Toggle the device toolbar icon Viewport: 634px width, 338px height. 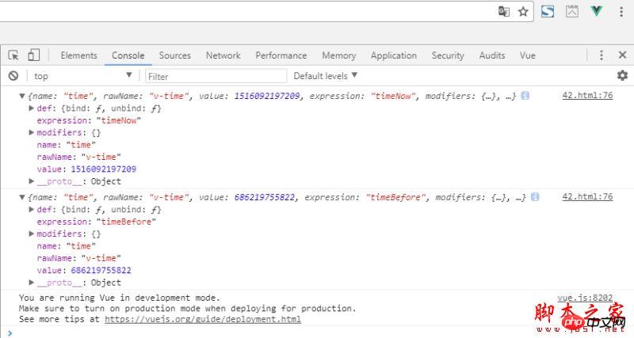33,55
